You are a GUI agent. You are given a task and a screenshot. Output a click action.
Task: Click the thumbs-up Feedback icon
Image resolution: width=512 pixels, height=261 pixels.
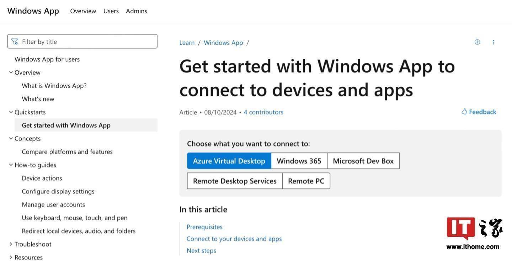464,112
